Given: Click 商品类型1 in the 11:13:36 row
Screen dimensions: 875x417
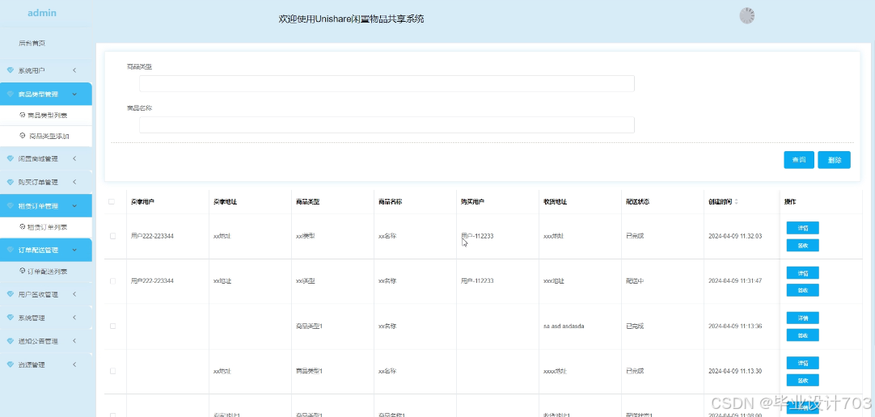Looking at the screenshot, I should [309, 326].
